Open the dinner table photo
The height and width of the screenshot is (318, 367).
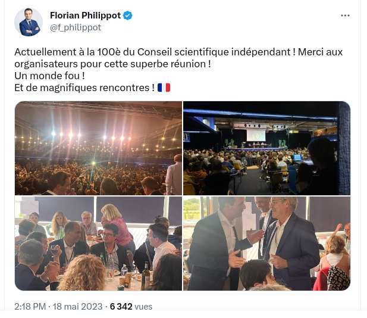(x=98, y=244)
